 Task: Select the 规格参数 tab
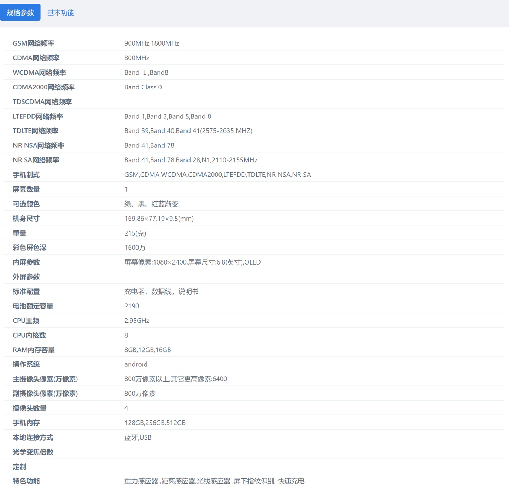[x=20, y=12]
